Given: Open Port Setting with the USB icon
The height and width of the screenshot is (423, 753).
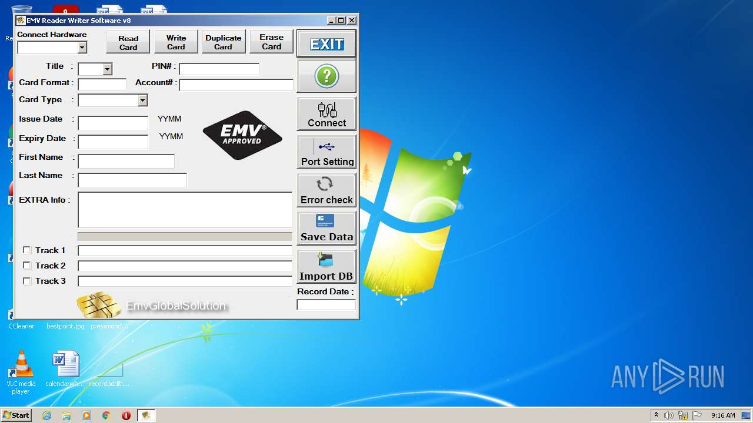Looking at the screenshot, I should [326, 152].
